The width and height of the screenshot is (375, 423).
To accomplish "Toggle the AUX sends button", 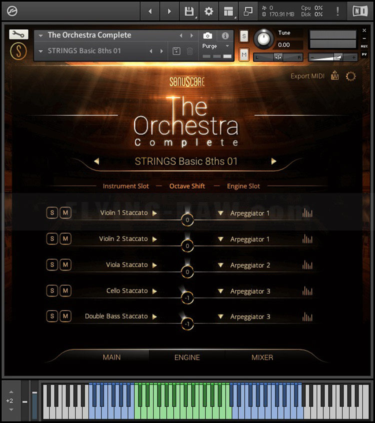I will pos(364,46).
